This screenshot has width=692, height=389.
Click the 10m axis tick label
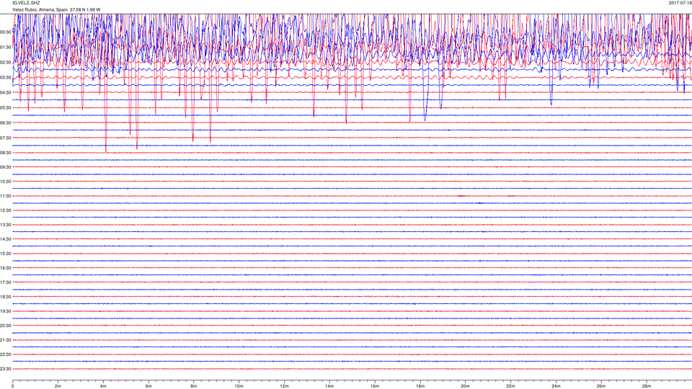tap(239, 386)
